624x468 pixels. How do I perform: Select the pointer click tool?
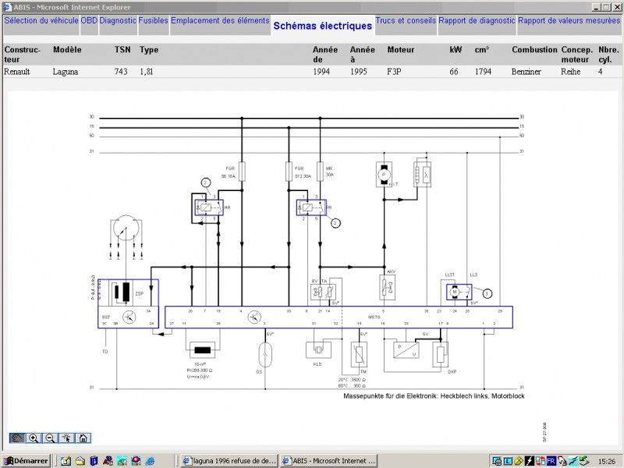66,438
